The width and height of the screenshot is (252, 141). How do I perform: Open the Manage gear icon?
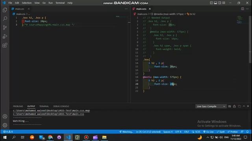tap(5, 125)
